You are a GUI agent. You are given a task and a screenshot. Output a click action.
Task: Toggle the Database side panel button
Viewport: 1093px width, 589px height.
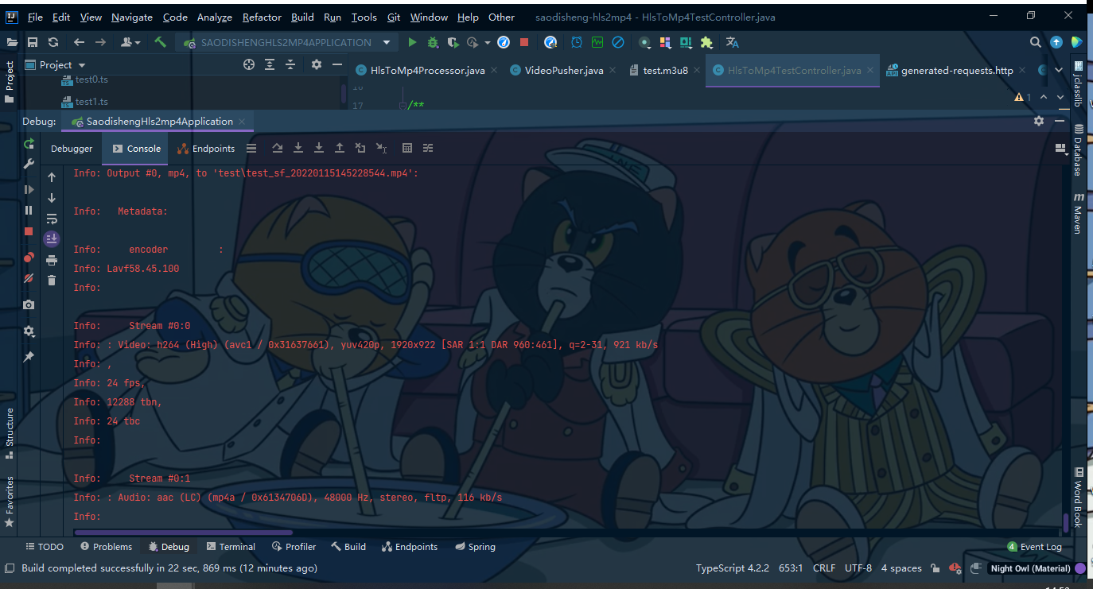tap(1079, 150)
